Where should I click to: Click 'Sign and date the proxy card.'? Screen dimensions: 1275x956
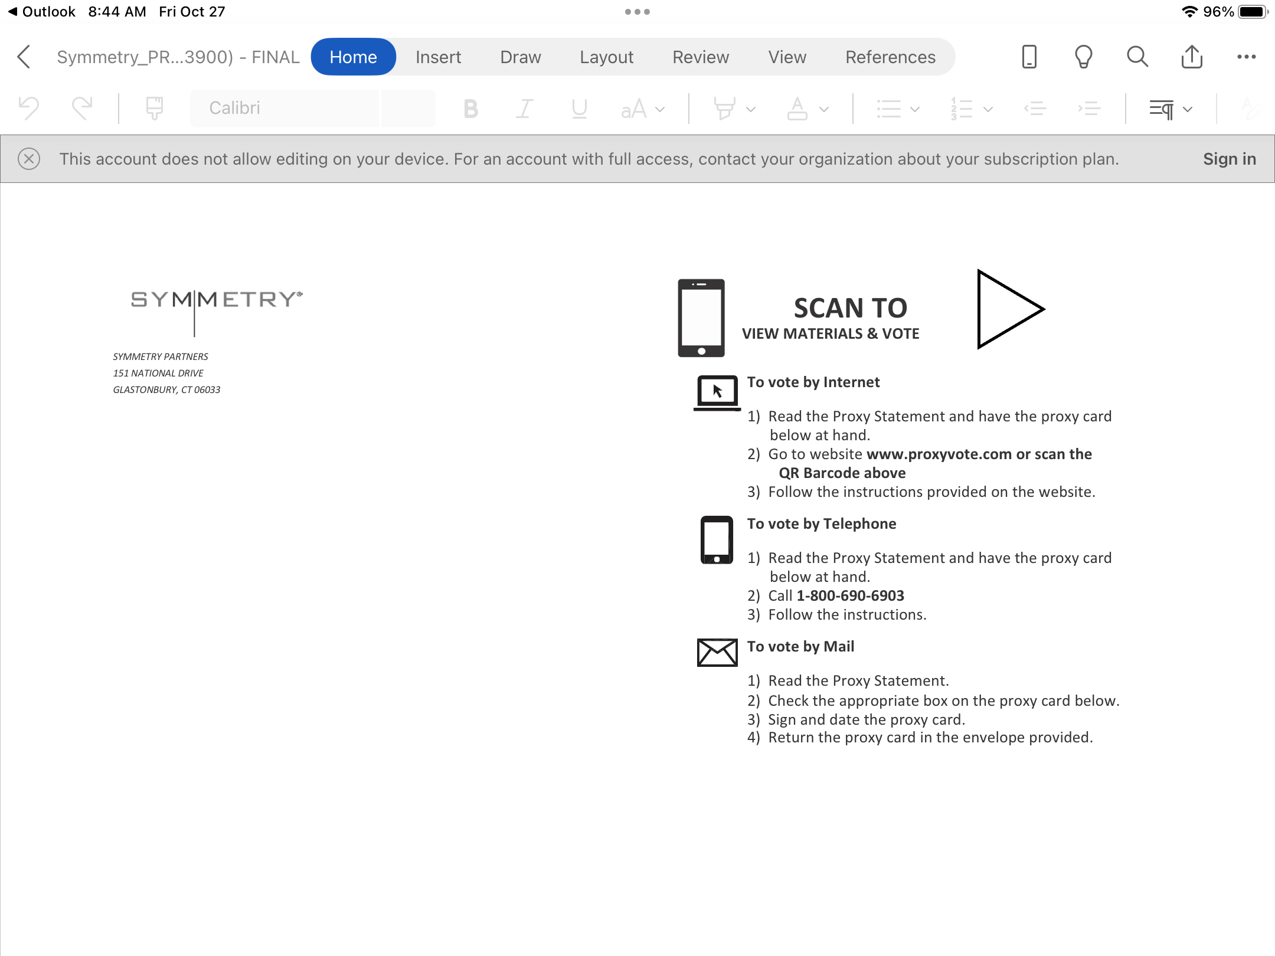(867, 720)
